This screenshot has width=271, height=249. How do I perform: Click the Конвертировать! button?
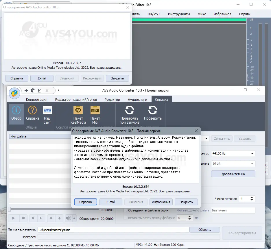tap(242, 233)
